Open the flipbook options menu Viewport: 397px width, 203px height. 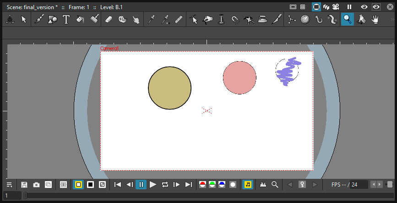click(x=9, y=185)
